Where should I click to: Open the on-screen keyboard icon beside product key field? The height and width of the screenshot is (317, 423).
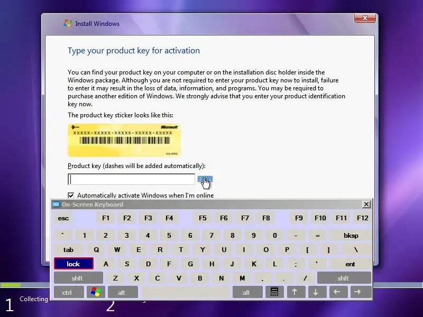pos(205,179)
